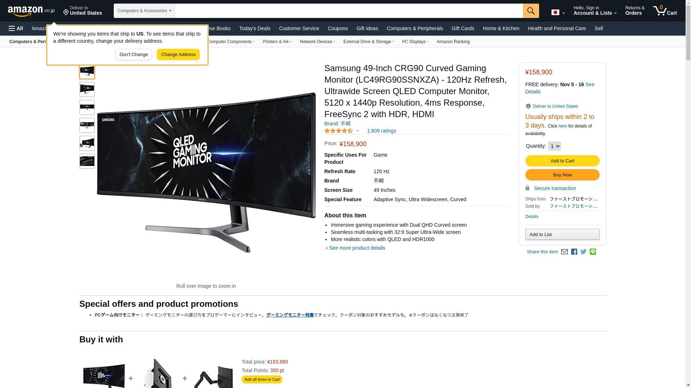Screen dimensions: 691x388
Task: Click into the search text field
Action: pyautogui.click(x=349, y=11)
